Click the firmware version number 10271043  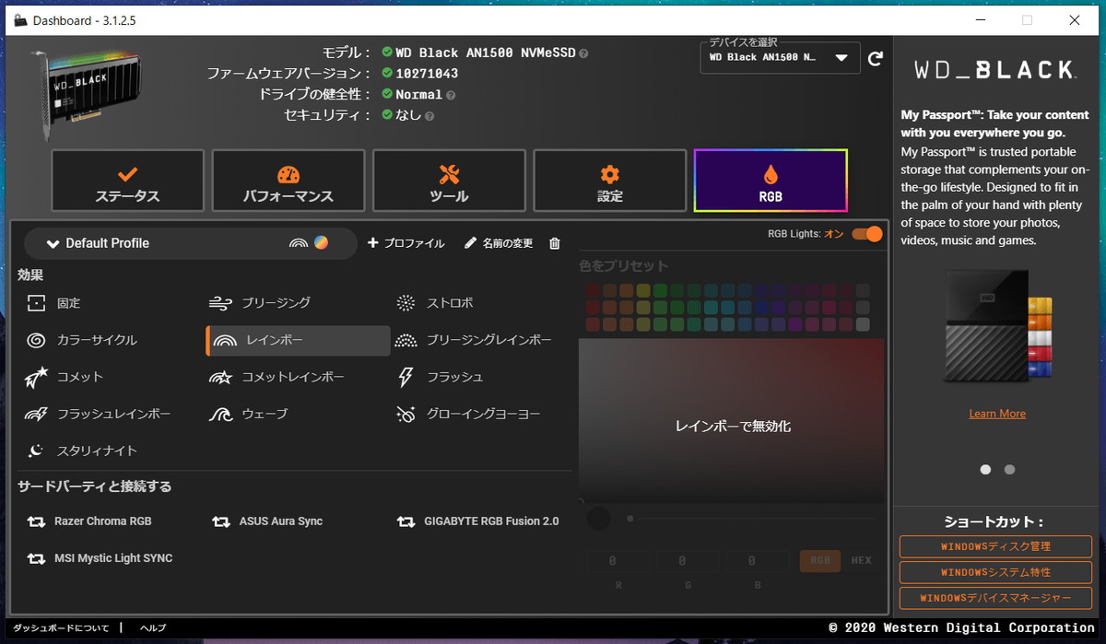pos(427,74)
